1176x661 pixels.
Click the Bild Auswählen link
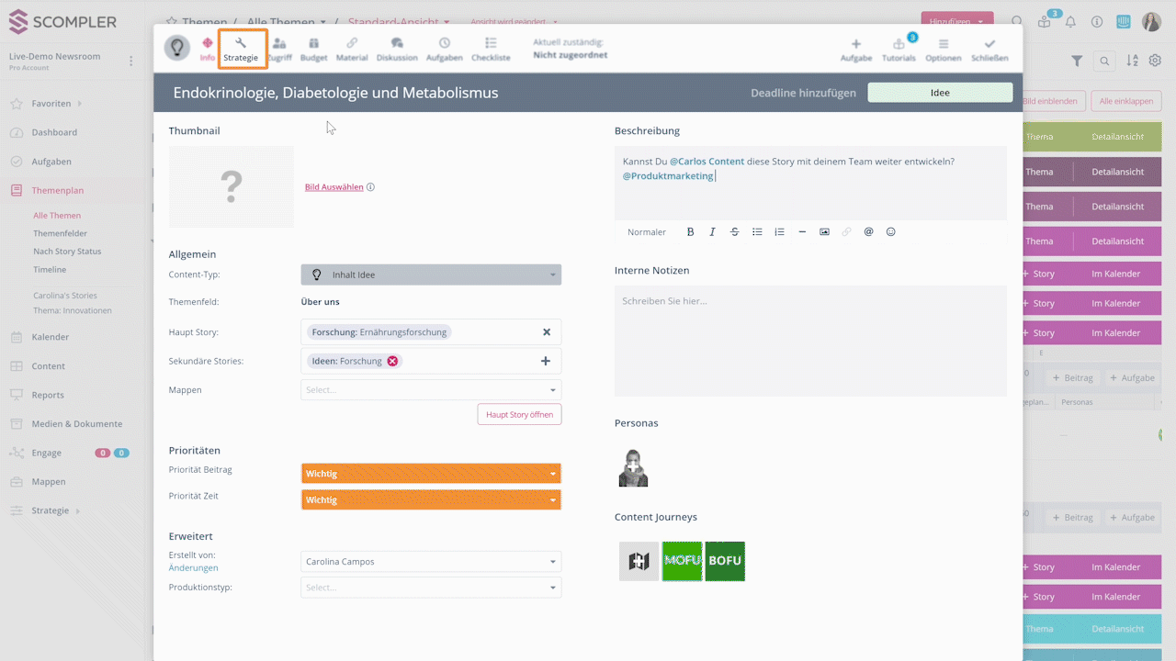click(334, 187)
